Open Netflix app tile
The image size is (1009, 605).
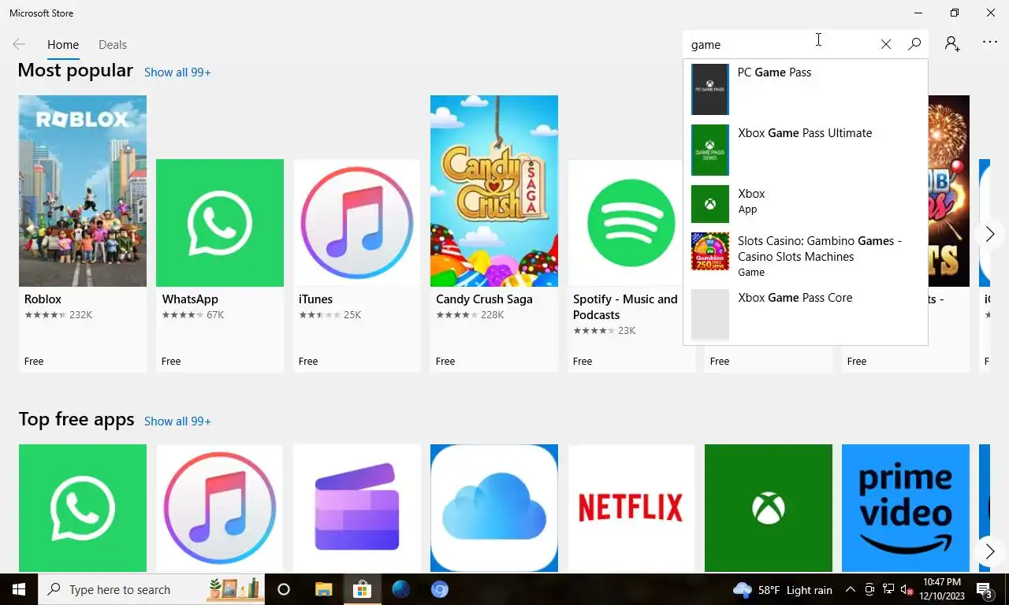pyautogui.click(x=631, y=508)
